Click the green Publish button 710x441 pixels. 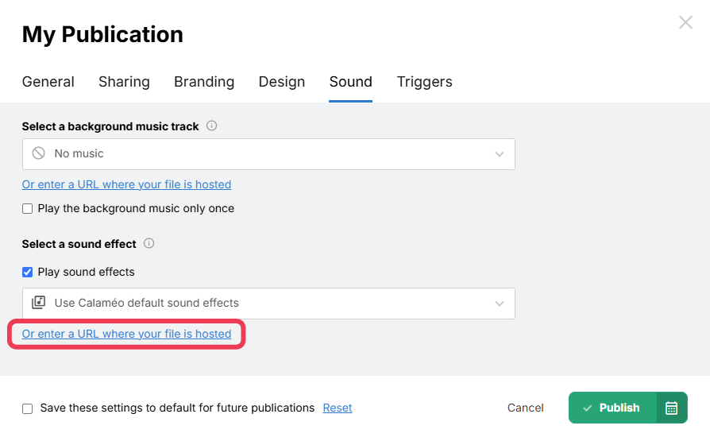(612, 408)
